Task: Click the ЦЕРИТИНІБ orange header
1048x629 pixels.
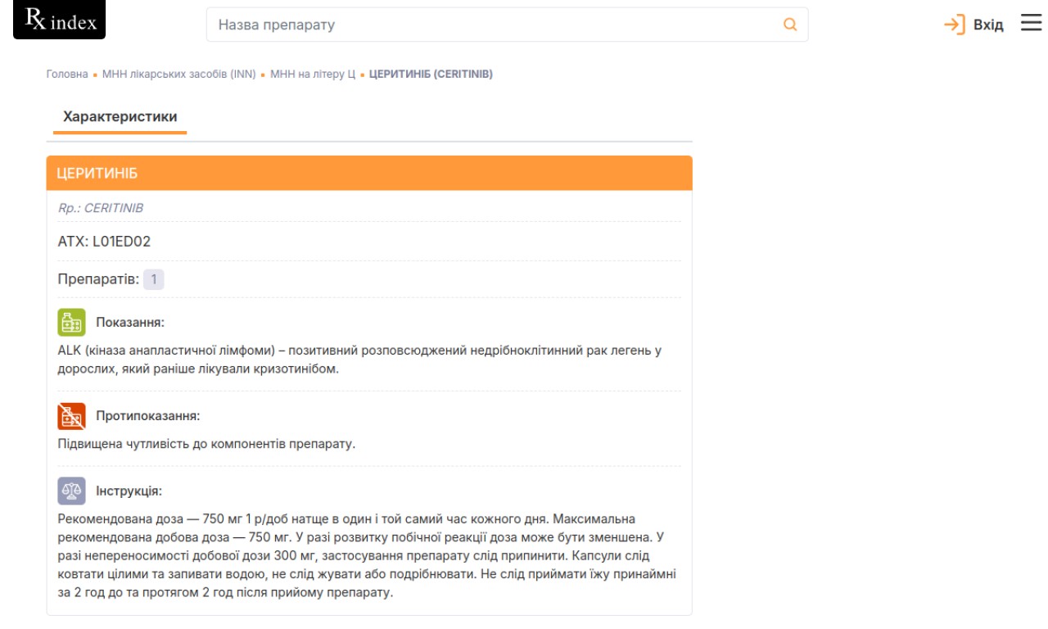Action: (368, 174)
